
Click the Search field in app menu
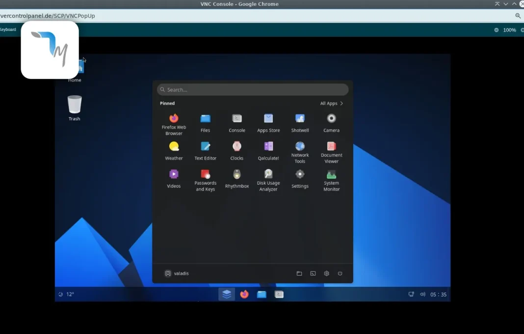(253, 90)
